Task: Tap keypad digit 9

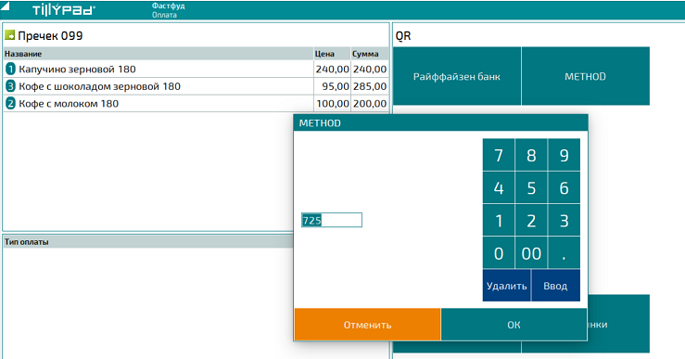Action: pyautogui.click(x=564, y=155)
